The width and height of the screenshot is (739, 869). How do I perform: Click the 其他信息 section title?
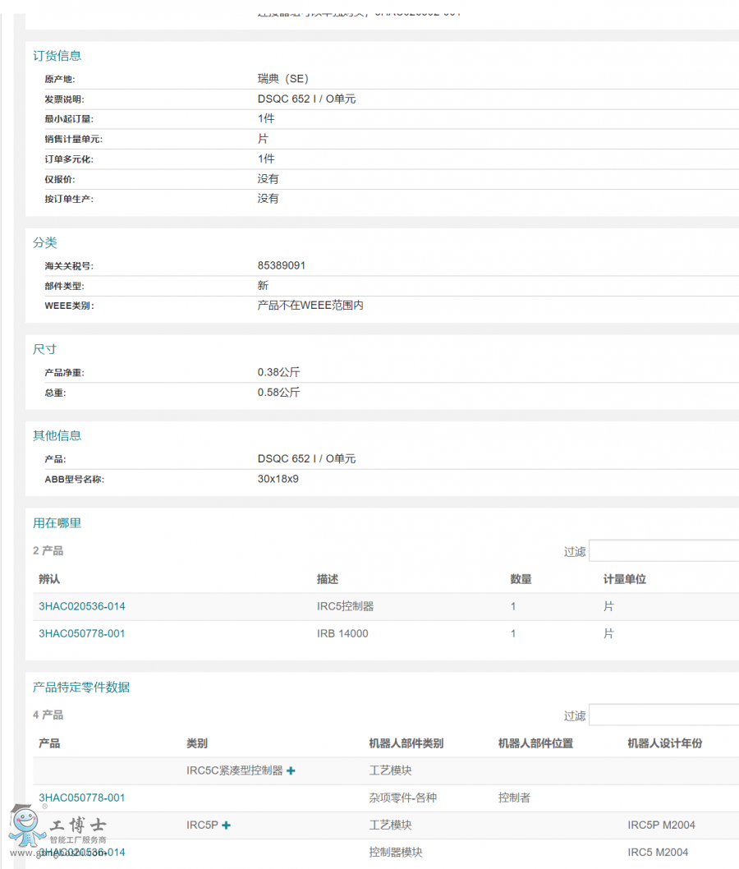click(x=57, y=435)
